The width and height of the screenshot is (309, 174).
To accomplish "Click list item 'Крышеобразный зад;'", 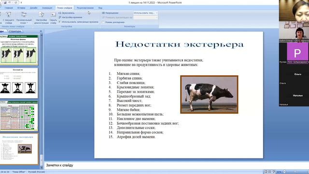I will pyautogui.click(x=134, y=96).
